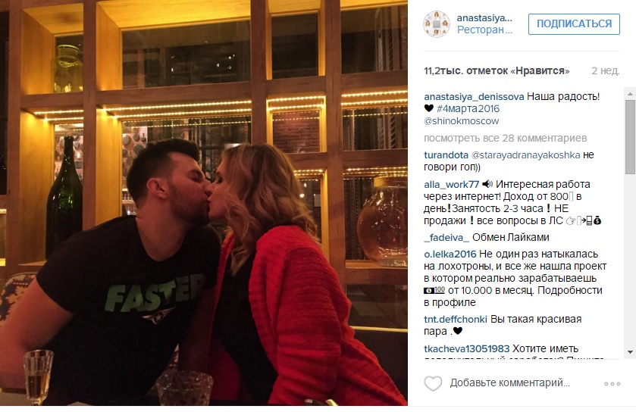Open turandota commenter profile
Image resolution: width=636 pixels, height=412 pixels.
click(446, 155)
